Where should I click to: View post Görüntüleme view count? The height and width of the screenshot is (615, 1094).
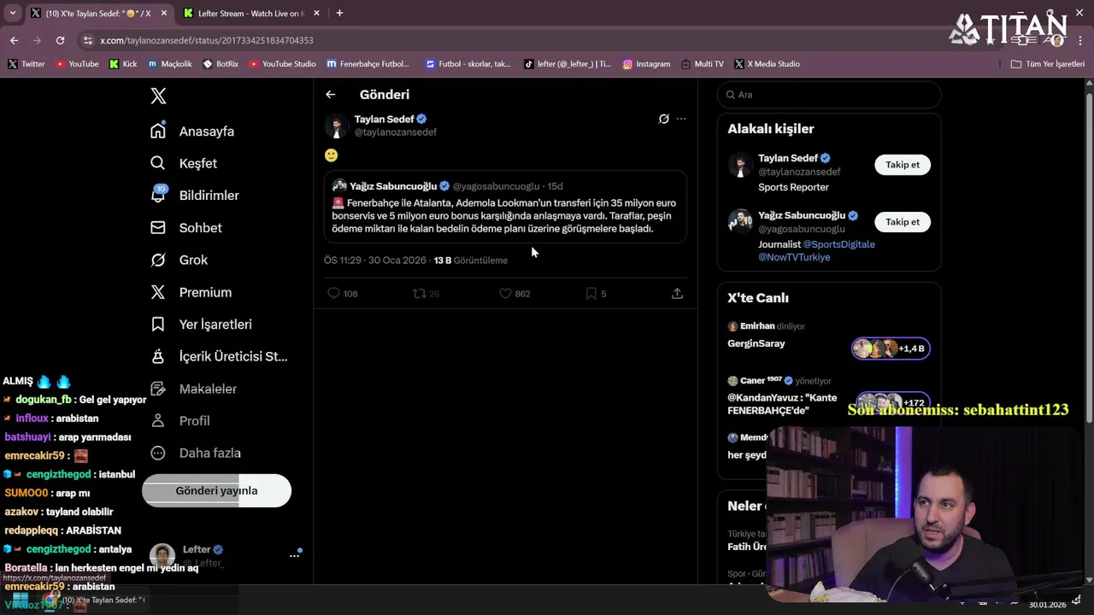pos(470,261)
